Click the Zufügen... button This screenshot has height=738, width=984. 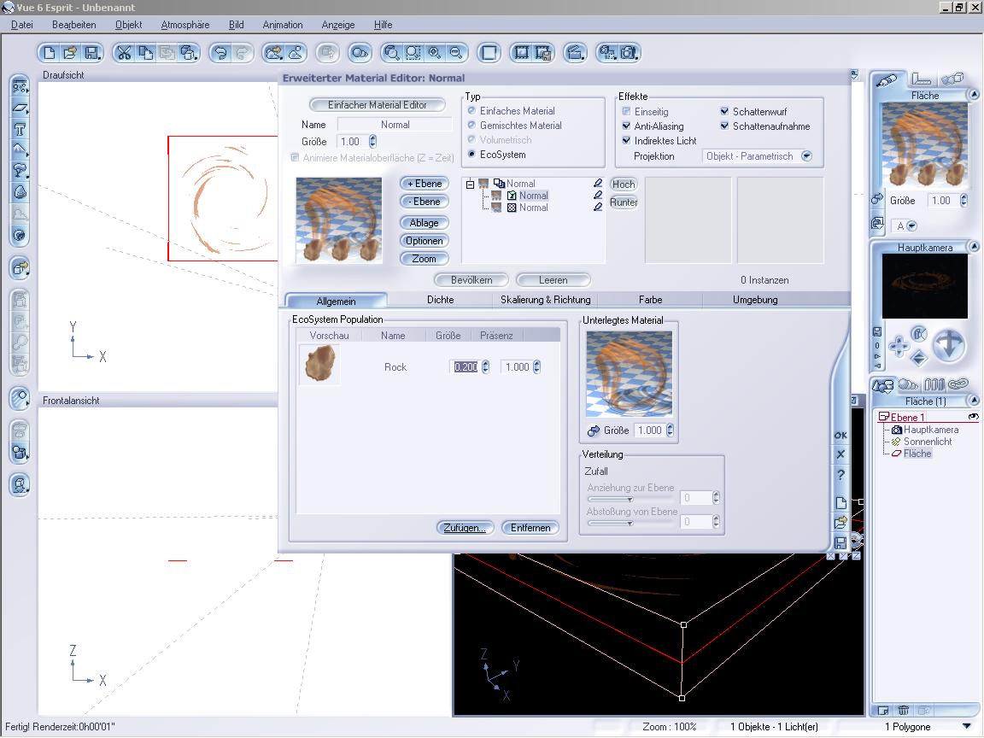[x=465, y=528]
